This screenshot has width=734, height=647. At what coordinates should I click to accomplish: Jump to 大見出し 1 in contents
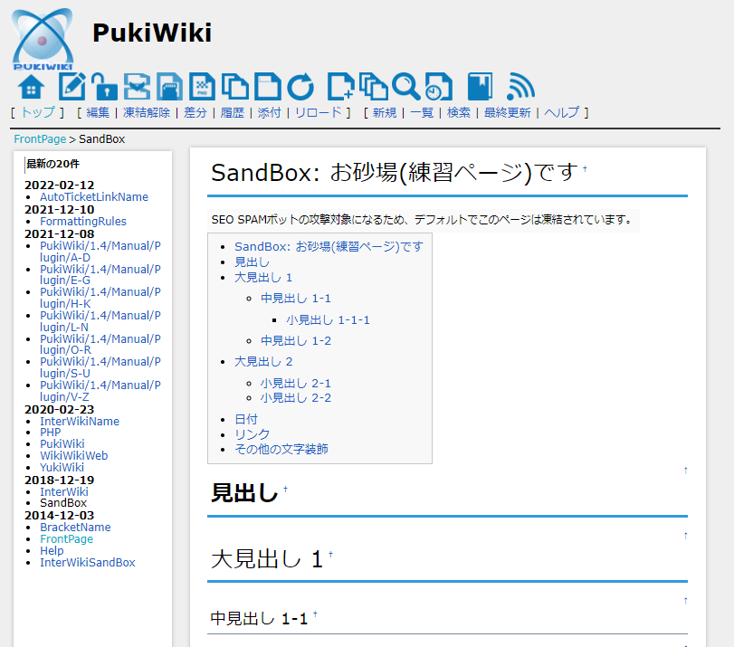263,277
